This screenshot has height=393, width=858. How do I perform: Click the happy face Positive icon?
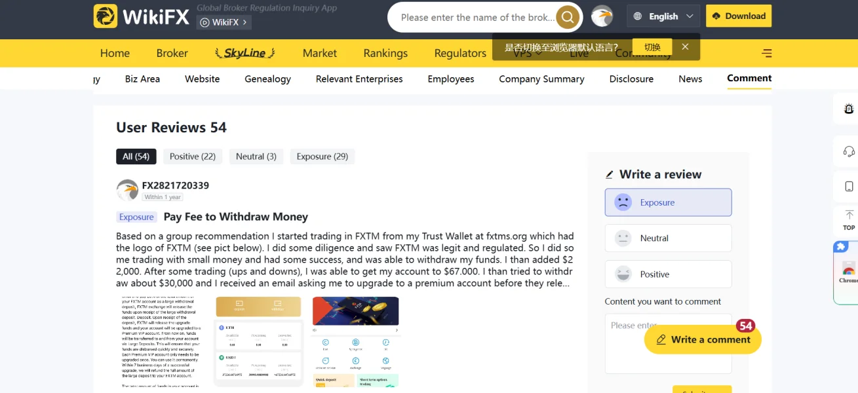coord(623,274)
